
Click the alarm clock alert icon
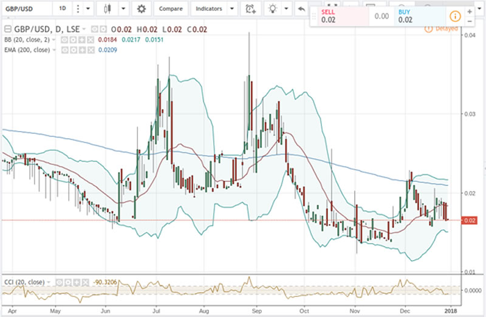click(x=250, y=9)
